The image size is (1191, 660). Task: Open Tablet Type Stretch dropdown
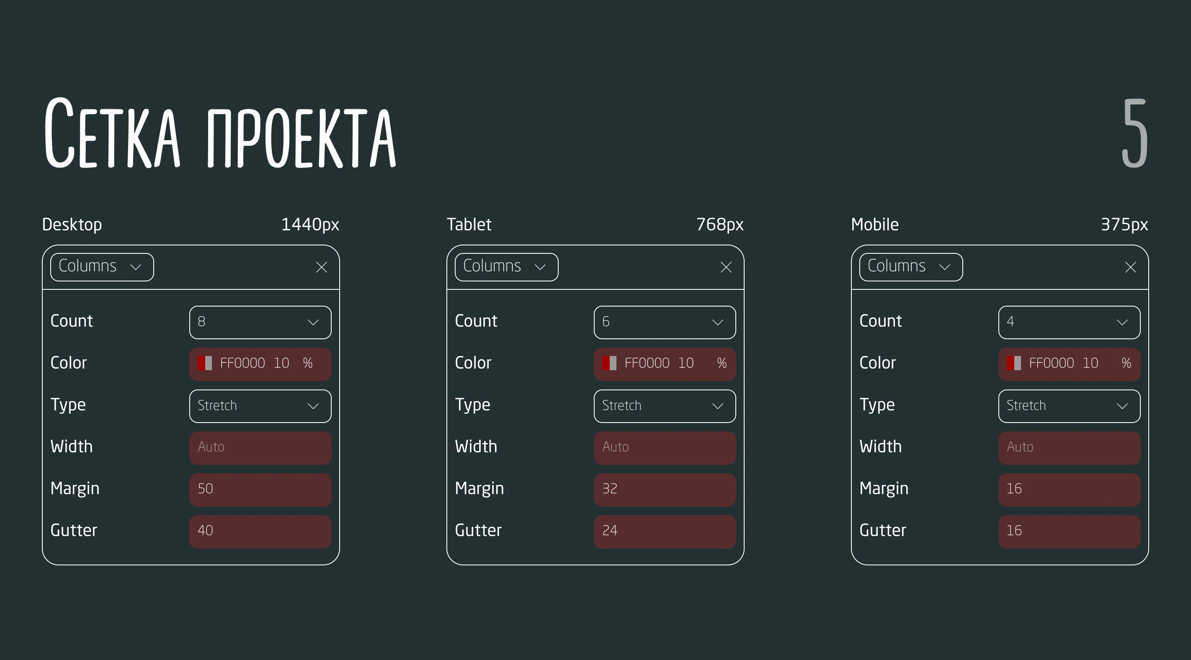point(665,406)
